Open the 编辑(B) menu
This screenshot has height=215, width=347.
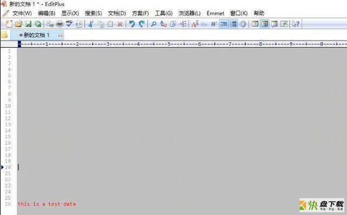46,14
